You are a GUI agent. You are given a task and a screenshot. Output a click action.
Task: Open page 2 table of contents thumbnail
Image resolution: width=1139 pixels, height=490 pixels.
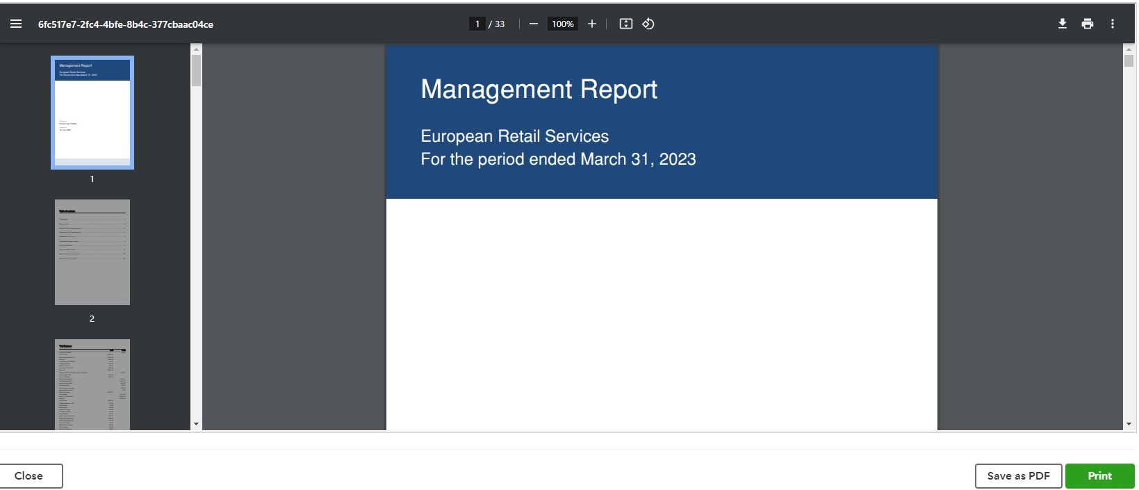click(92, 252)
